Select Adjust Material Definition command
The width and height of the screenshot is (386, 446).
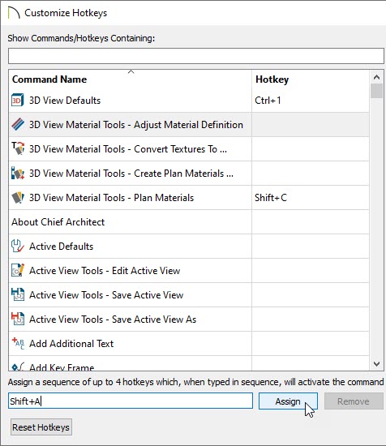coord(136,125)
